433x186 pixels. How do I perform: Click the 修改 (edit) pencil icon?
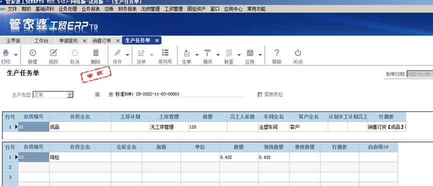(x=54, y=52)
